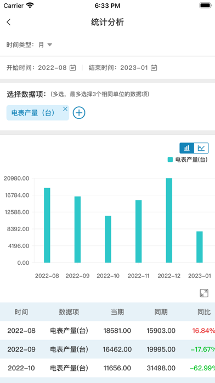
Task: Click the 20980.00 y-axis label
Action: tap(16, 178)
